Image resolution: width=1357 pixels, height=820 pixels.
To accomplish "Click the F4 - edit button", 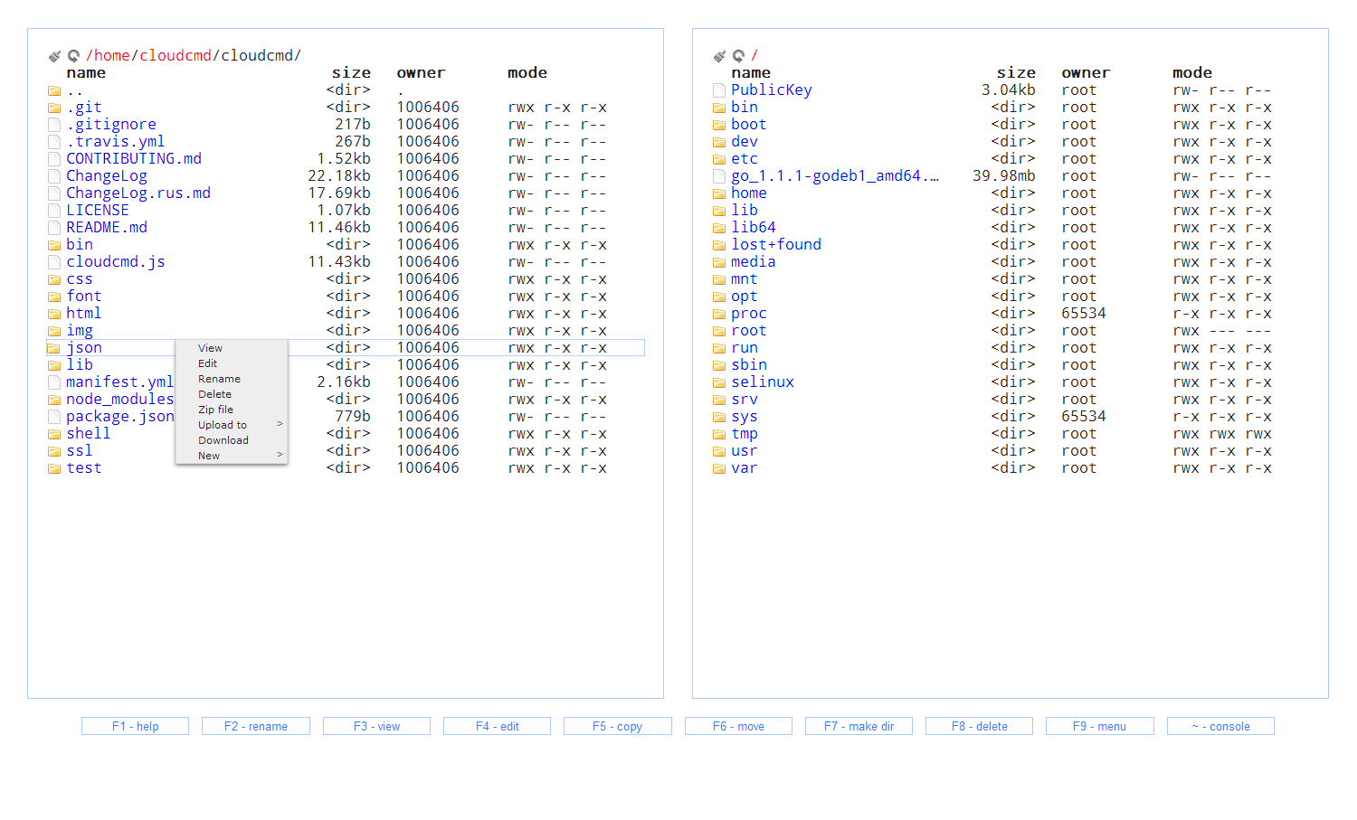I will point(497,726).
